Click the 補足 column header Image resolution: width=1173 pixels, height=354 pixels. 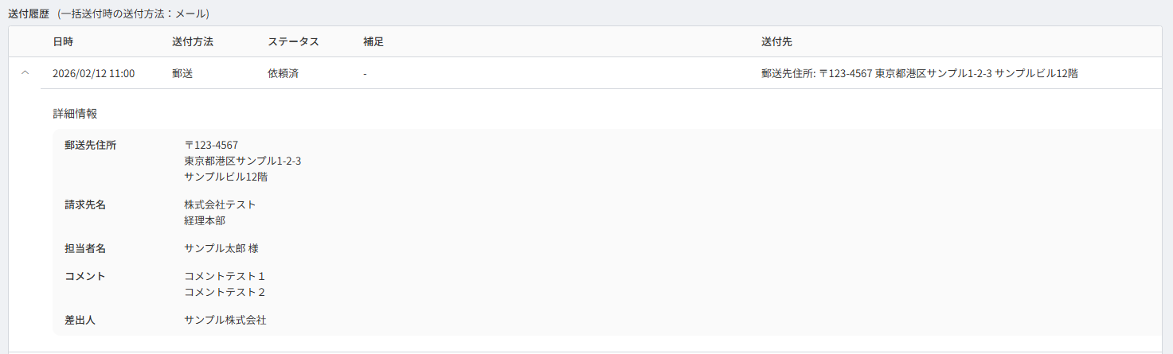coord(373,41)
